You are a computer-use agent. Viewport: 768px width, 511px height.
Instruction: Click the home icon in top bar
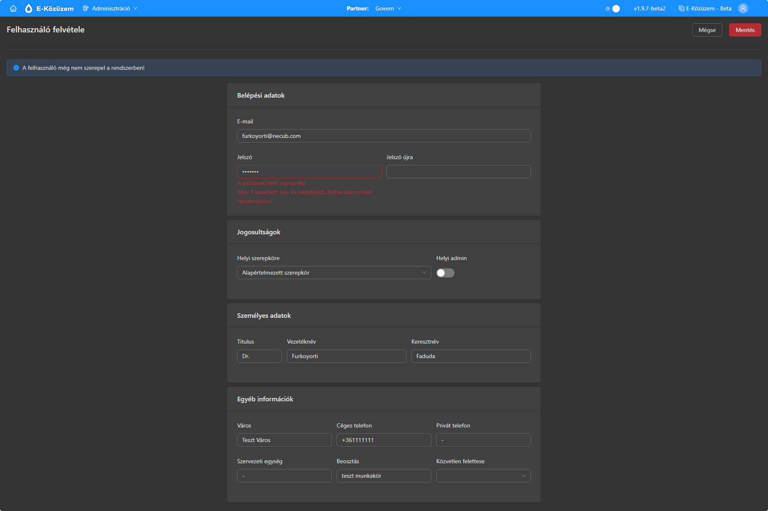tap(13, 8)
